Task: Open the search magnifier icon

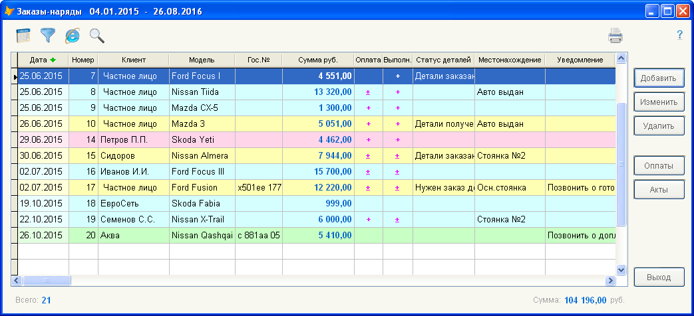Action: 97,35
